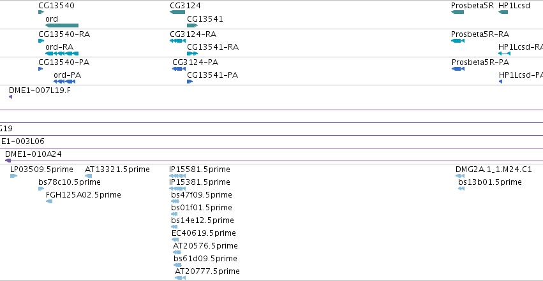Viewport: 543px width, 281px height.
Task: Click the CG3124 gene arrow glyph
Action: (x=177, y=12)
